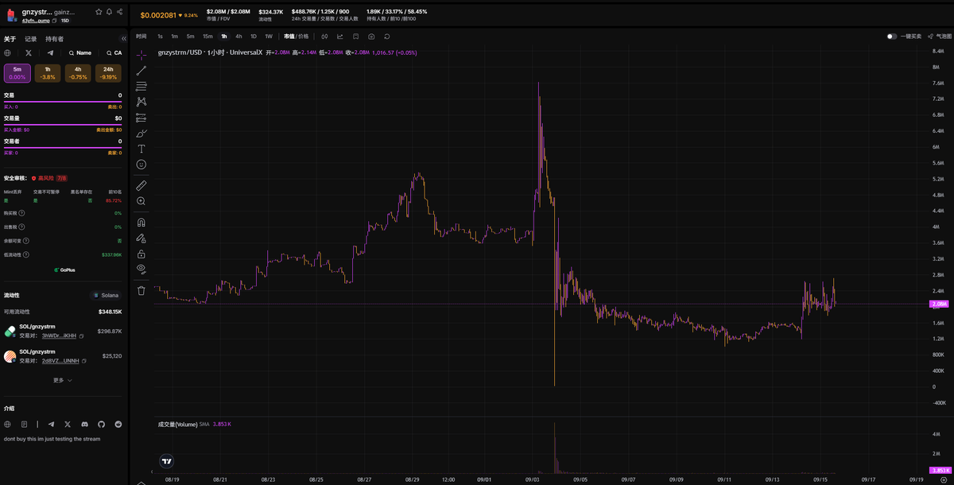Share this token via share icon
The width and height of the screenshot is (954, 485).
119,12
